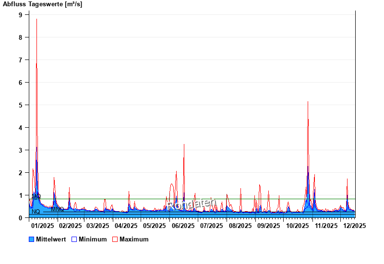Click the 10/2025 x-axis label

coord(298,226)
